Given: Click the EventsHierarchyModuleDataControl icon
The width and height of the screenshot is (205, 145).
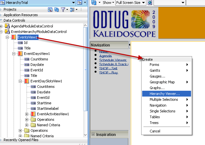Looking at the screenshot, I should (x=7, y=32).
